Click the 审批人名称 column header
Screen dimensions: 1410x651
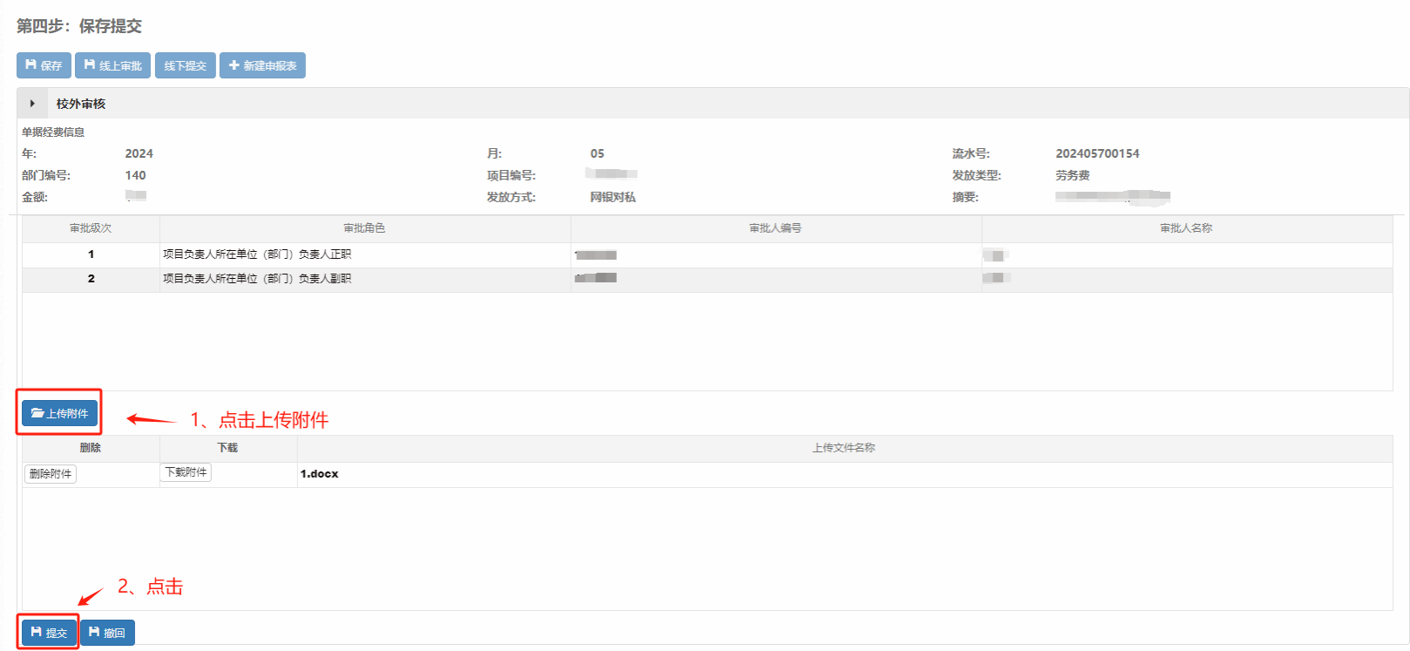(x=1186, y=228)
